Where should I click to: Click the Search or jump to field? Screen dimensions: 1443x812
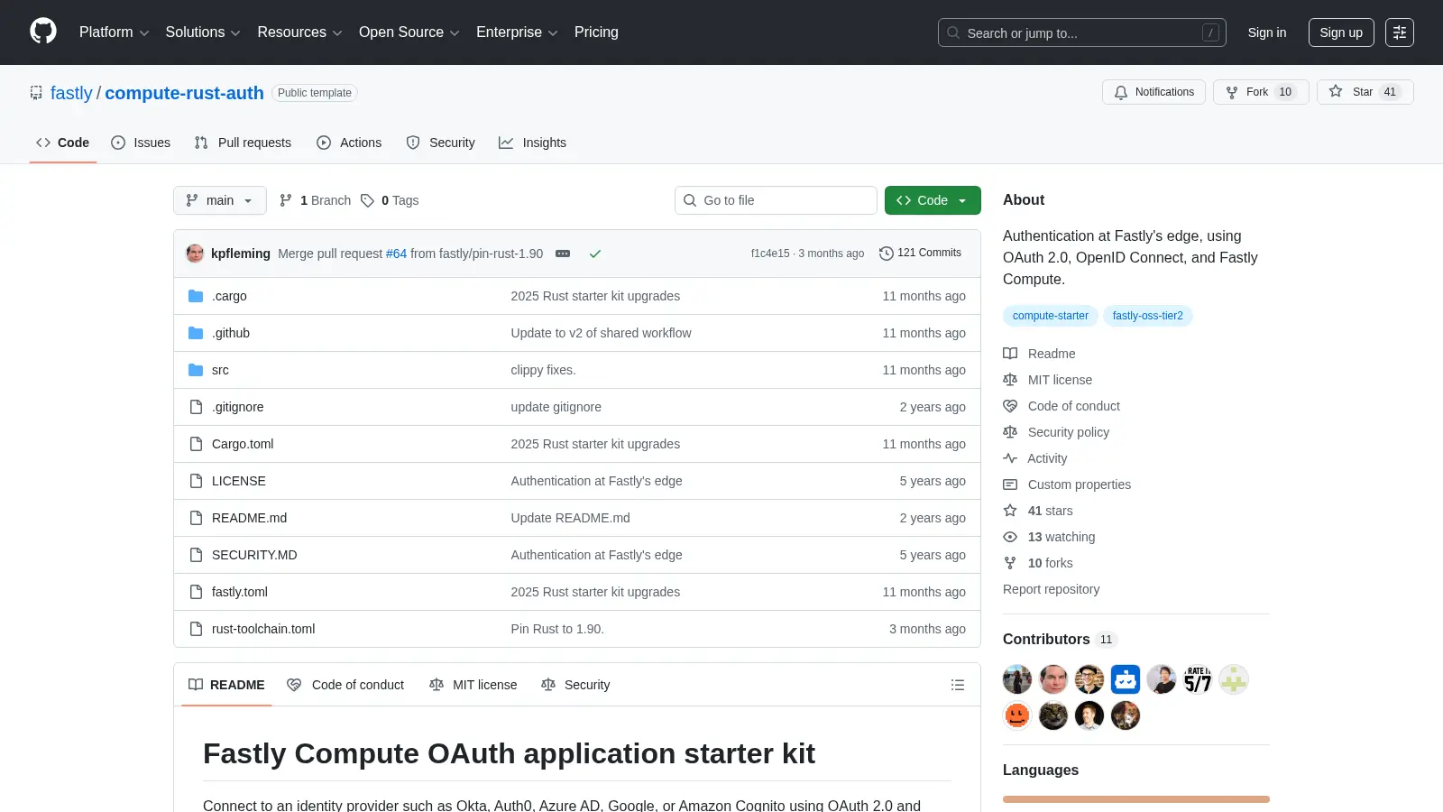tap(1081, 32)
